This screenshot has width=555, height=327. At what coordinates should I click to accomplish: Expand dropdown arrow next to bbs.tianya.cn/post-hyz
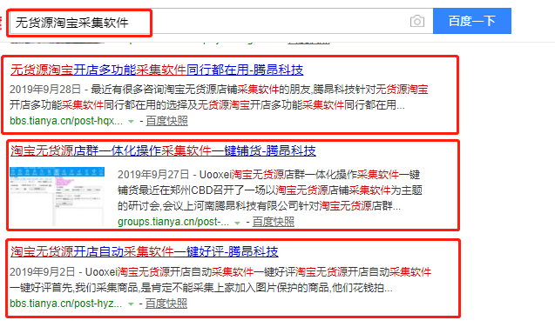(x=131, y=304)
